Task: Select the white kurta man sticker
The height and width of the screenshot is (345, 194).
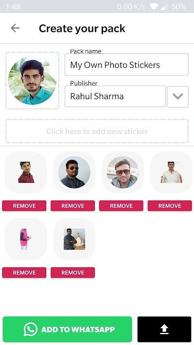Action: 171,172
